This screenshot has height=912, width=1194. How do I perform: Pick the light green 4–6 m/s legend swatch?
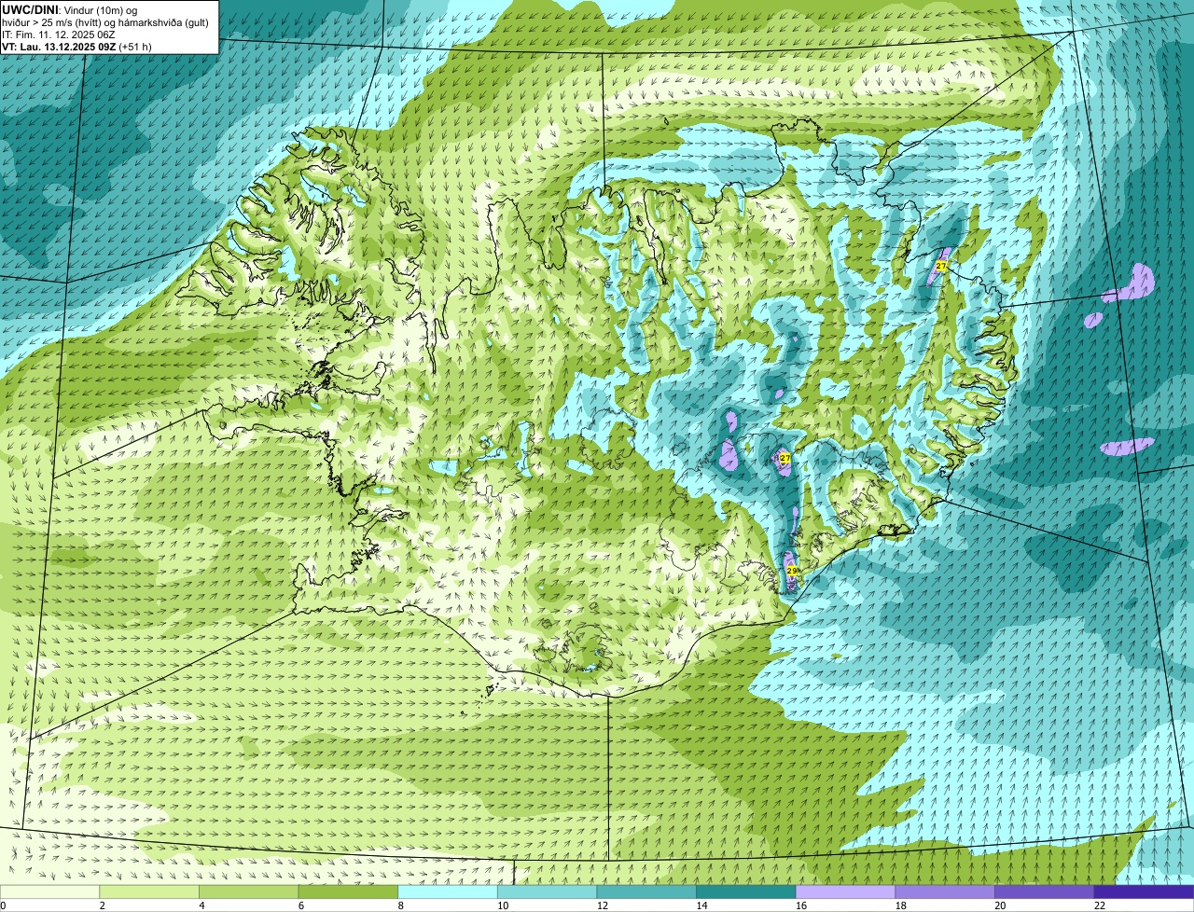point(248,891)
